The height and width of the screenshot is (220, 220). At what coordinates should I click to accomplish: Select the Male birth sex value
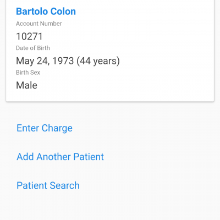tap(27, 85)
